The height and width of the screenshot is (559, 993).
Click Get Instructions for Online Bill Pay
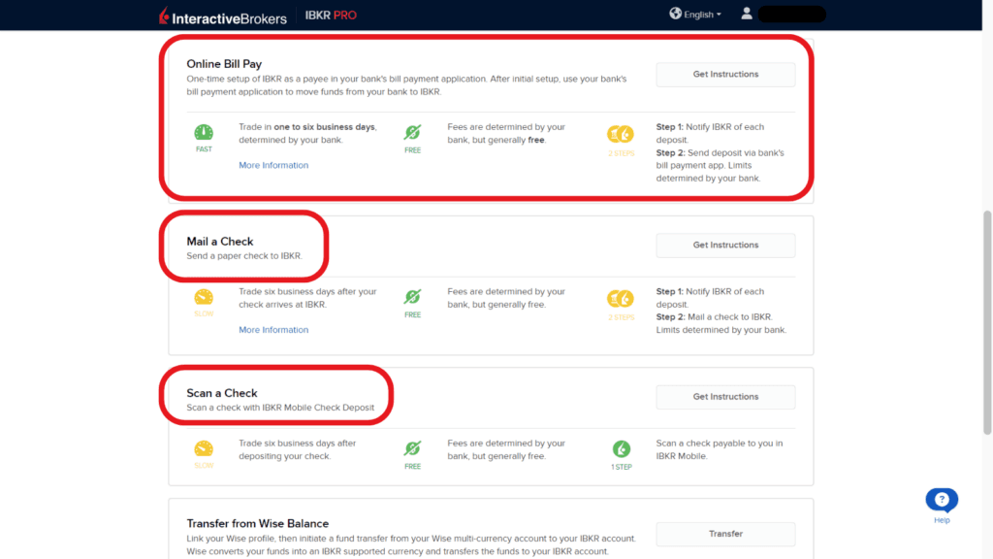[725, 74]
